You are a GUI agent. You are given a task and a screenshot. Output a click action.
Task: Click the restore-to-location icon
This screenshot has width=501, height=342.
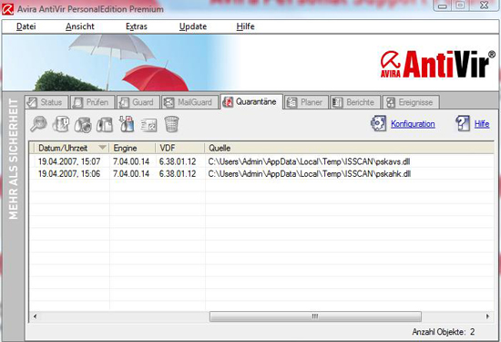(x=105, y=124)
